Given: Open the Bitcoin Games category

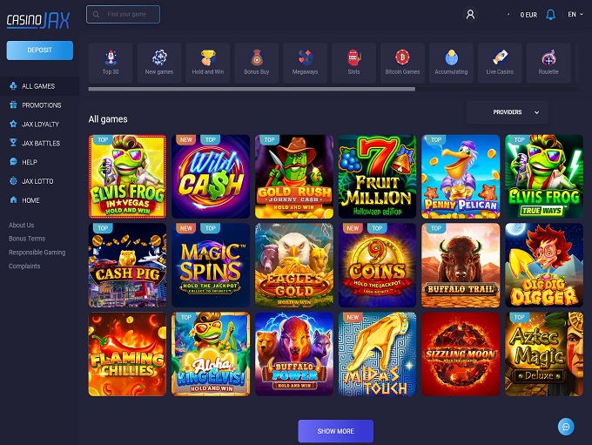Looking at the screenshot, I should pyautogui.click(x=402, y=63).
